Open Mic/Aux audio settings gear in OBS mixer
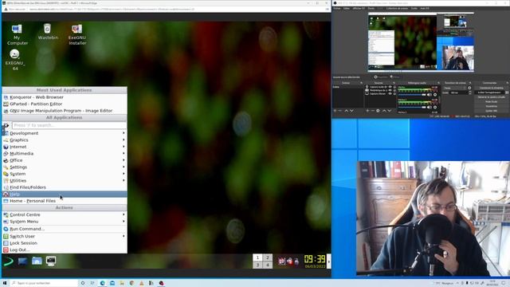Viewport: 510px width, 287px height. 435,95
